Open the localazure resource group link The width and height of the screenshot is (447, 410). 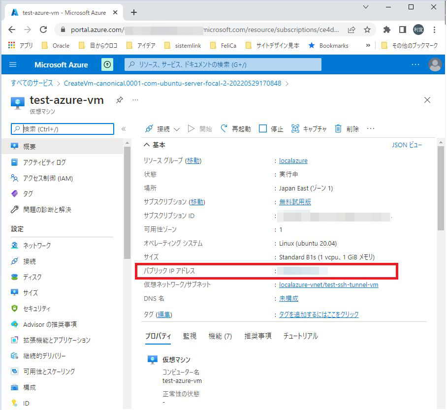[x=293, y=160]
